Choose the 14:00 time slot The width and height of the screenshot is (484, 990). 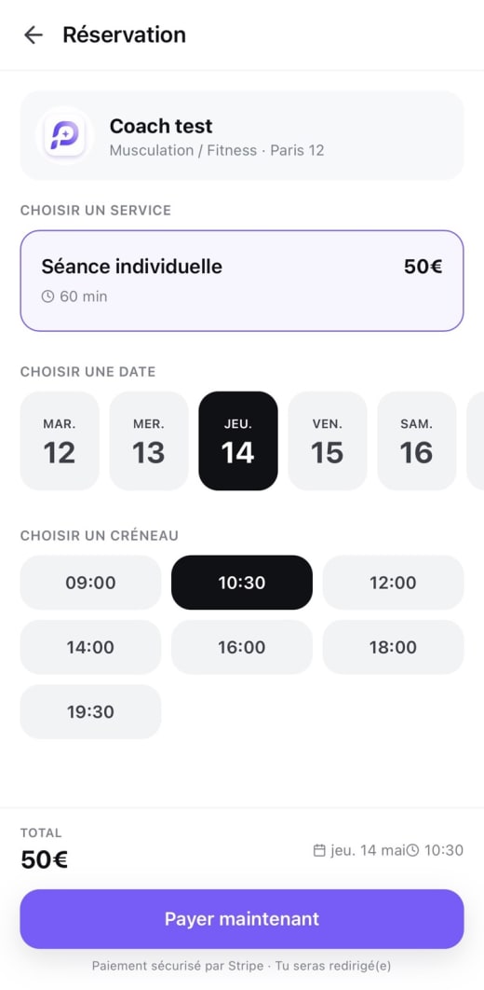pyautogui.click(x=91, y=647)
